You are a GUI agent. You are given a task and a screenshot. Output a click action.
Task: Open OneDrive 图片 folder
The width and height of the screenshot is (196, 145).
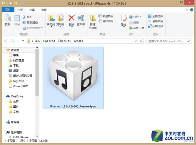[x=14, y=106]
